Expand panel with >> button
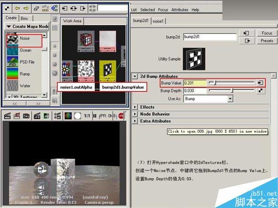278x208 pixels. [x=38, y=104]
